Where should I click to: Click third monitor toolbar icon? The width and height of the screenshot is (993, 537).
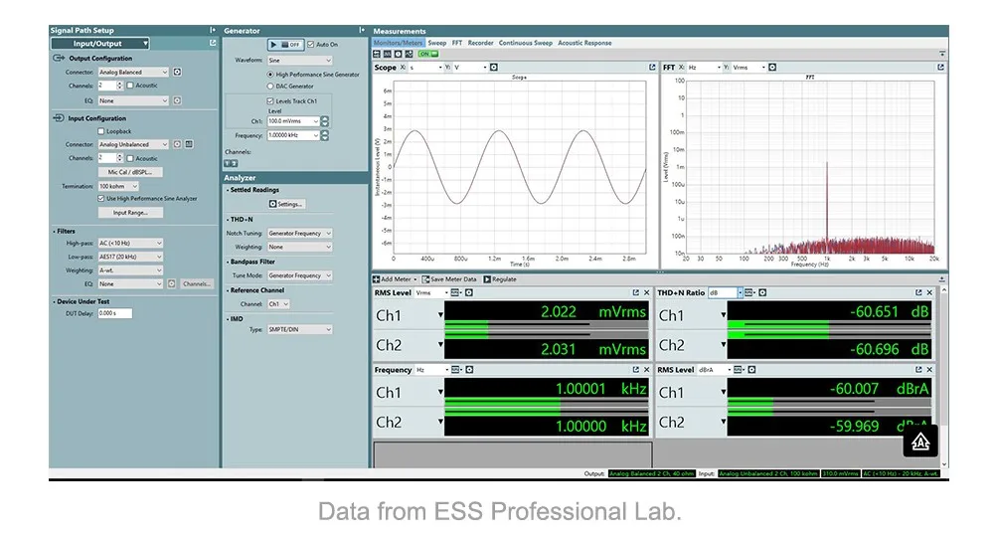tap(399, 54)
